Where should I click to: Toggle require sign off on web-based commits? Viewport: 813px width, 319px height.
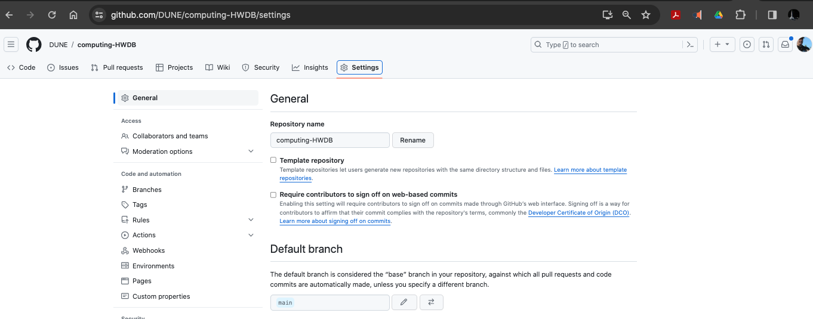point(273,194)
